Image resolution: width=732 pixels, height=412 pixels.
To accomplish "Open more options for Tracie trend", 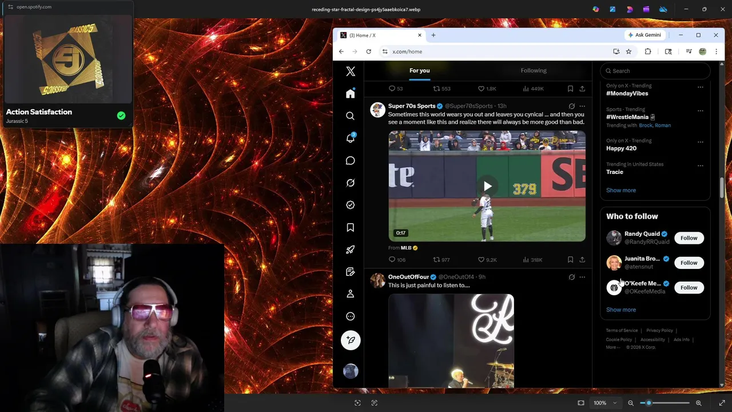I will tap(700, 166).
